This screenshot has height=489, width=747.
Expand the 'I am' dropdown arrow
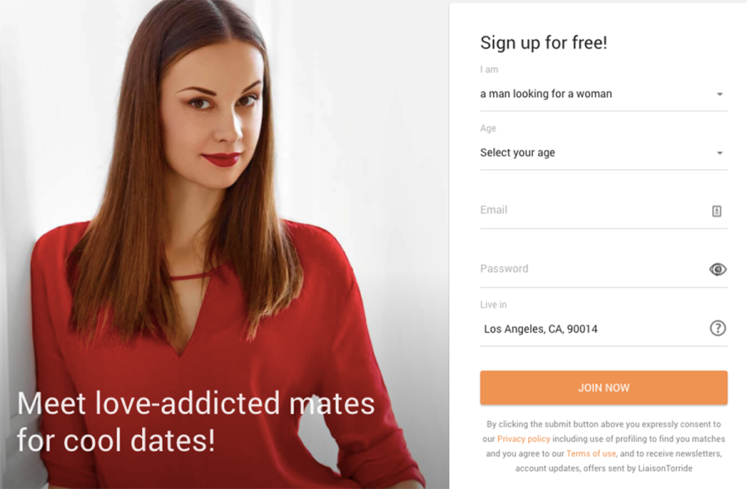coord(720,95)
